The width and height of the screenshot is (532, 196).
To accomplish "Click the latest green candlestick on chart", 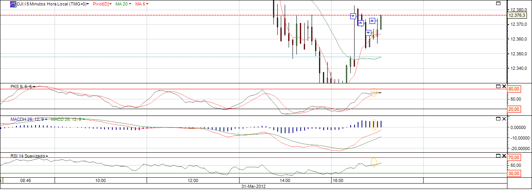I will [381, 23].
